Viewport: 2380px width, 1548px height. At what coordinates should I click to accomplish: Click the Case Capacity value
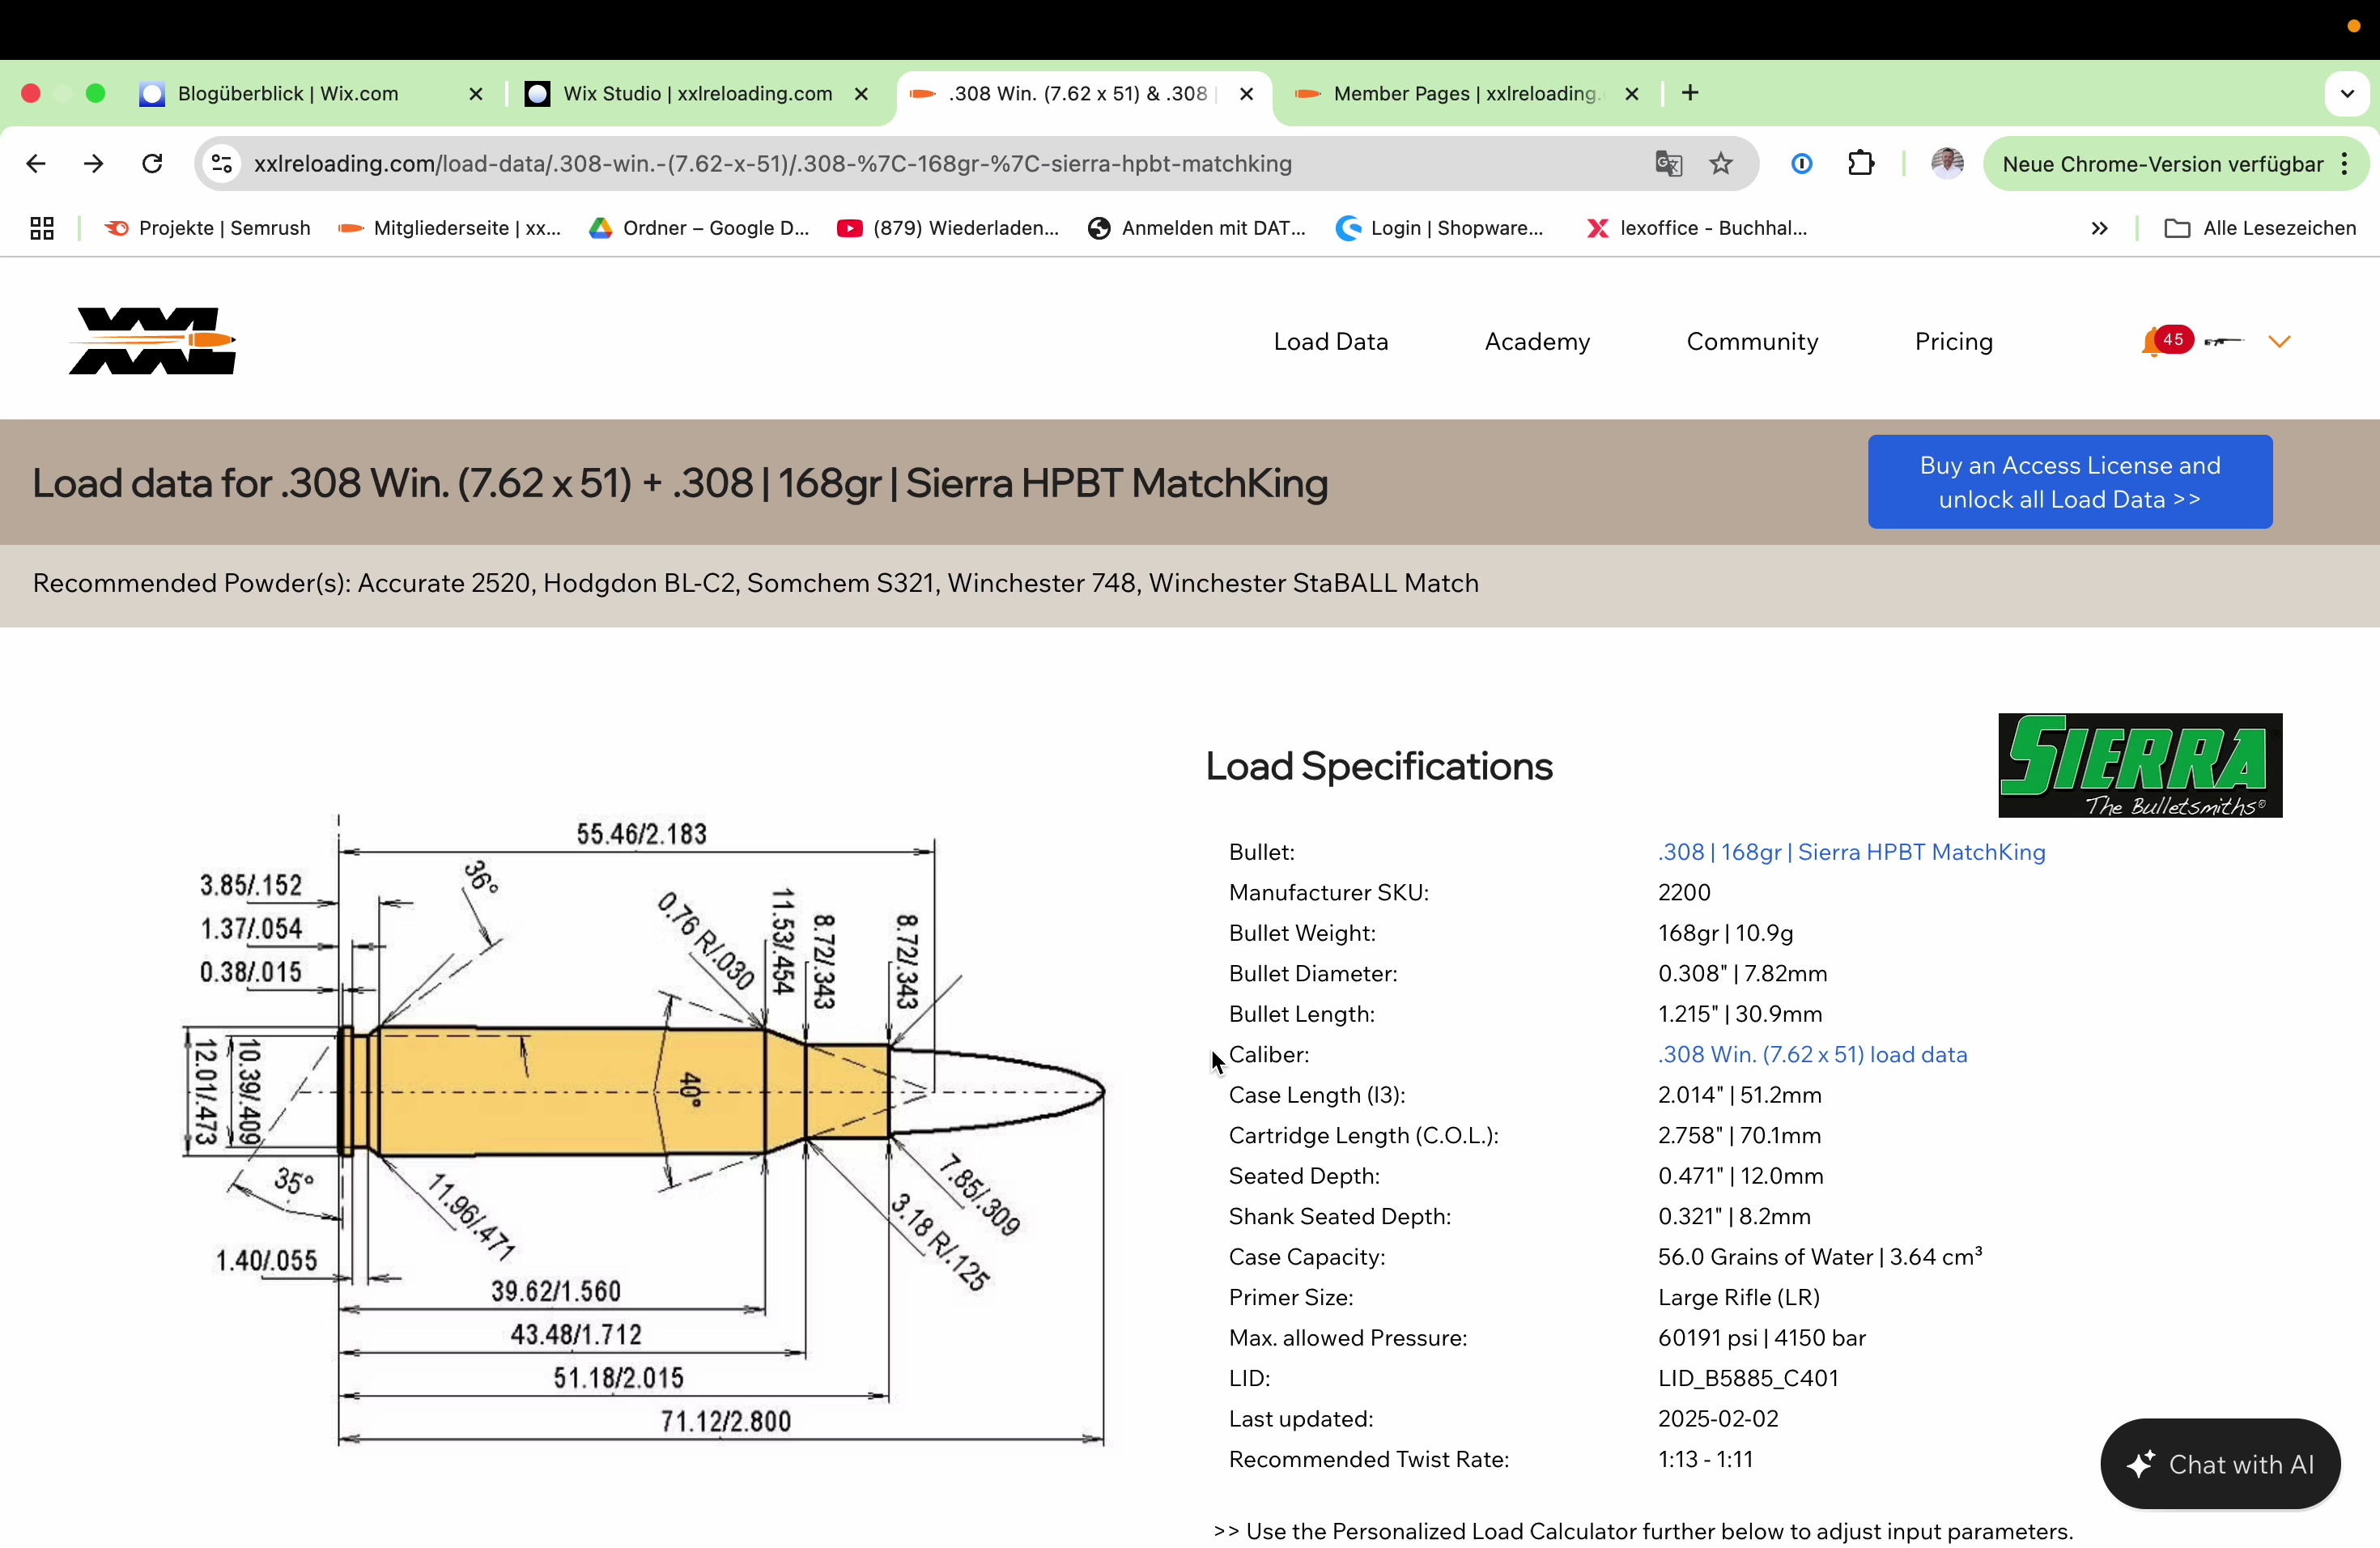tap(1820, 1256)
